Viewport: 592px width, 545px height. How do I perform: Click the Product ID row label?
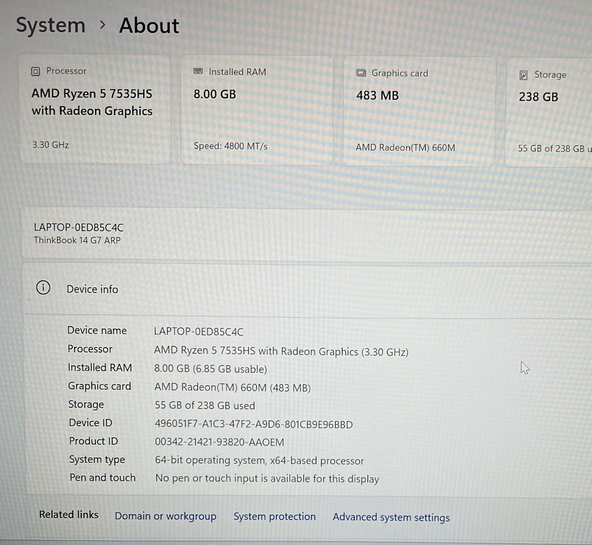pos(94,441)
